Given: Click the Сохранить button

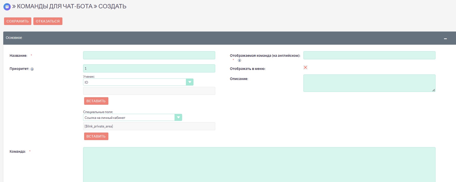Looking at the screenshot, I should pos(18,21).
